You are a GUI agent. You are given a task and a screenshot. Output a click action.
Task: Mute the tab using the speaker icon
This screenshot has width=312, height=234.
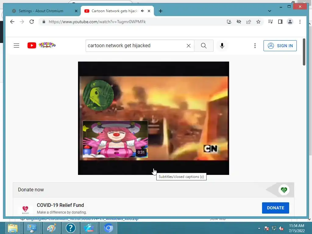(x=143, y=11)
